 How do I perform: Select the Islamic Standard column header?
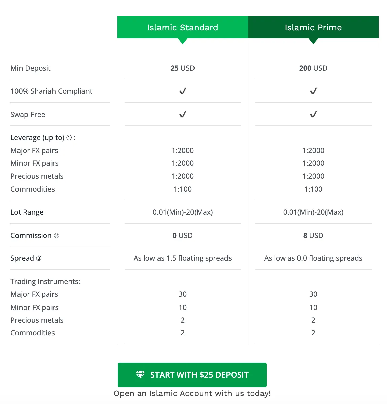coord(183,27)
